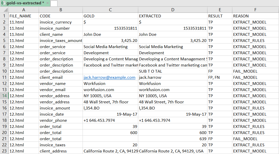Image resolution: width=279 pixels, height=154 pixels.
Task: Select EXTRACTED cell 639
Action: pos(173,139)
